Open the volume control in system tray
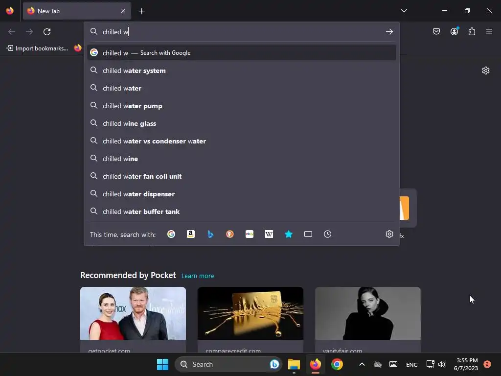Screen dimensions: 501x376 point(442,364)
